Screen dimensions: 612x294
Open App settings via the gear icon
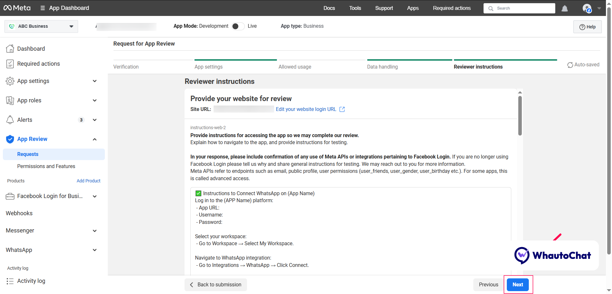click(10, 81)
